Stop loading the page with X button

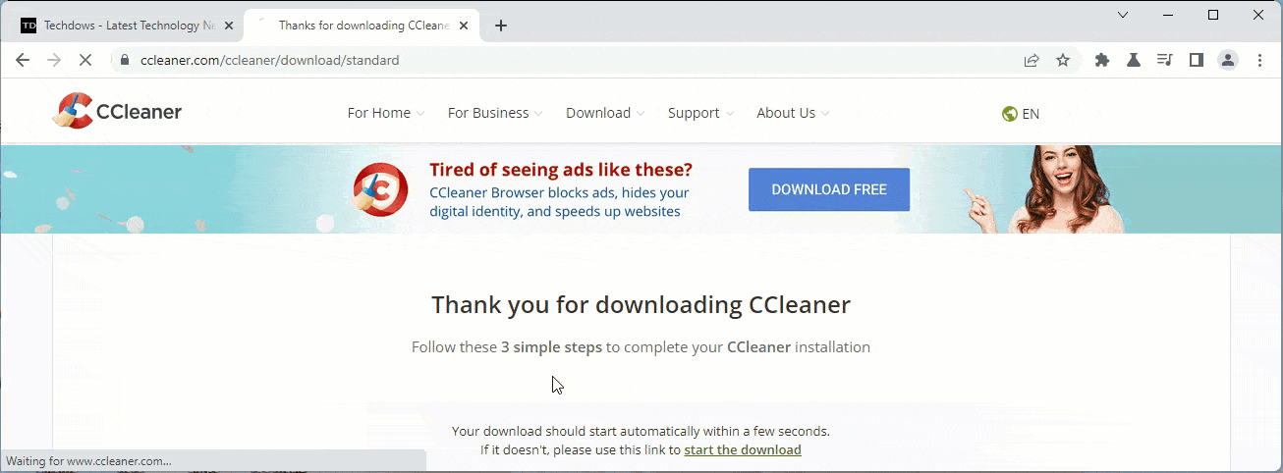[85, 60]
